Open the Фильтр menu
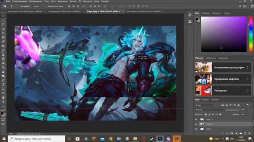This screenshot has width=254, height=142. click(73, 1)
